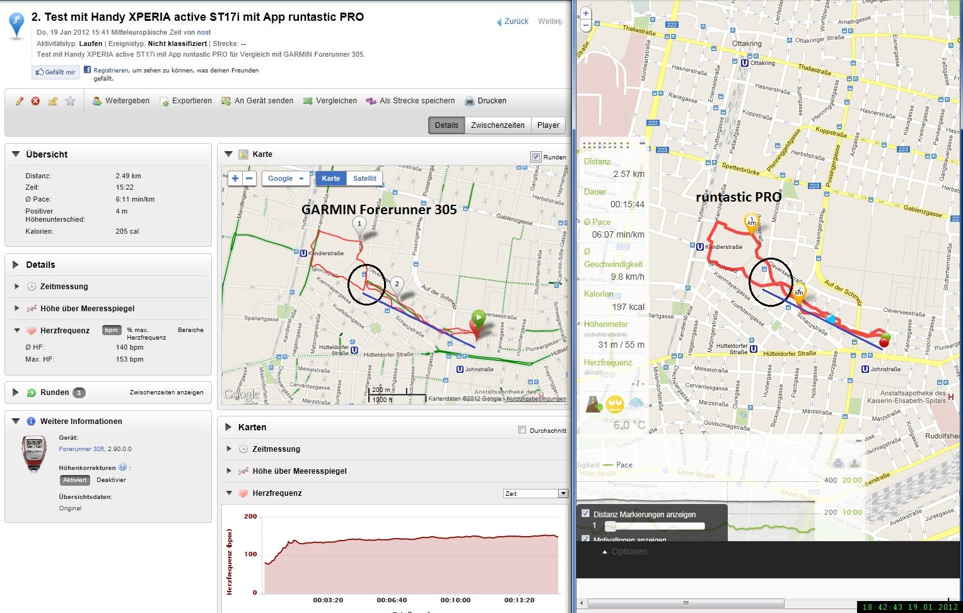Click the Zurück navigation link
Image resolution: width=963 pixels, height=613 pixels.
click(513, 21)
